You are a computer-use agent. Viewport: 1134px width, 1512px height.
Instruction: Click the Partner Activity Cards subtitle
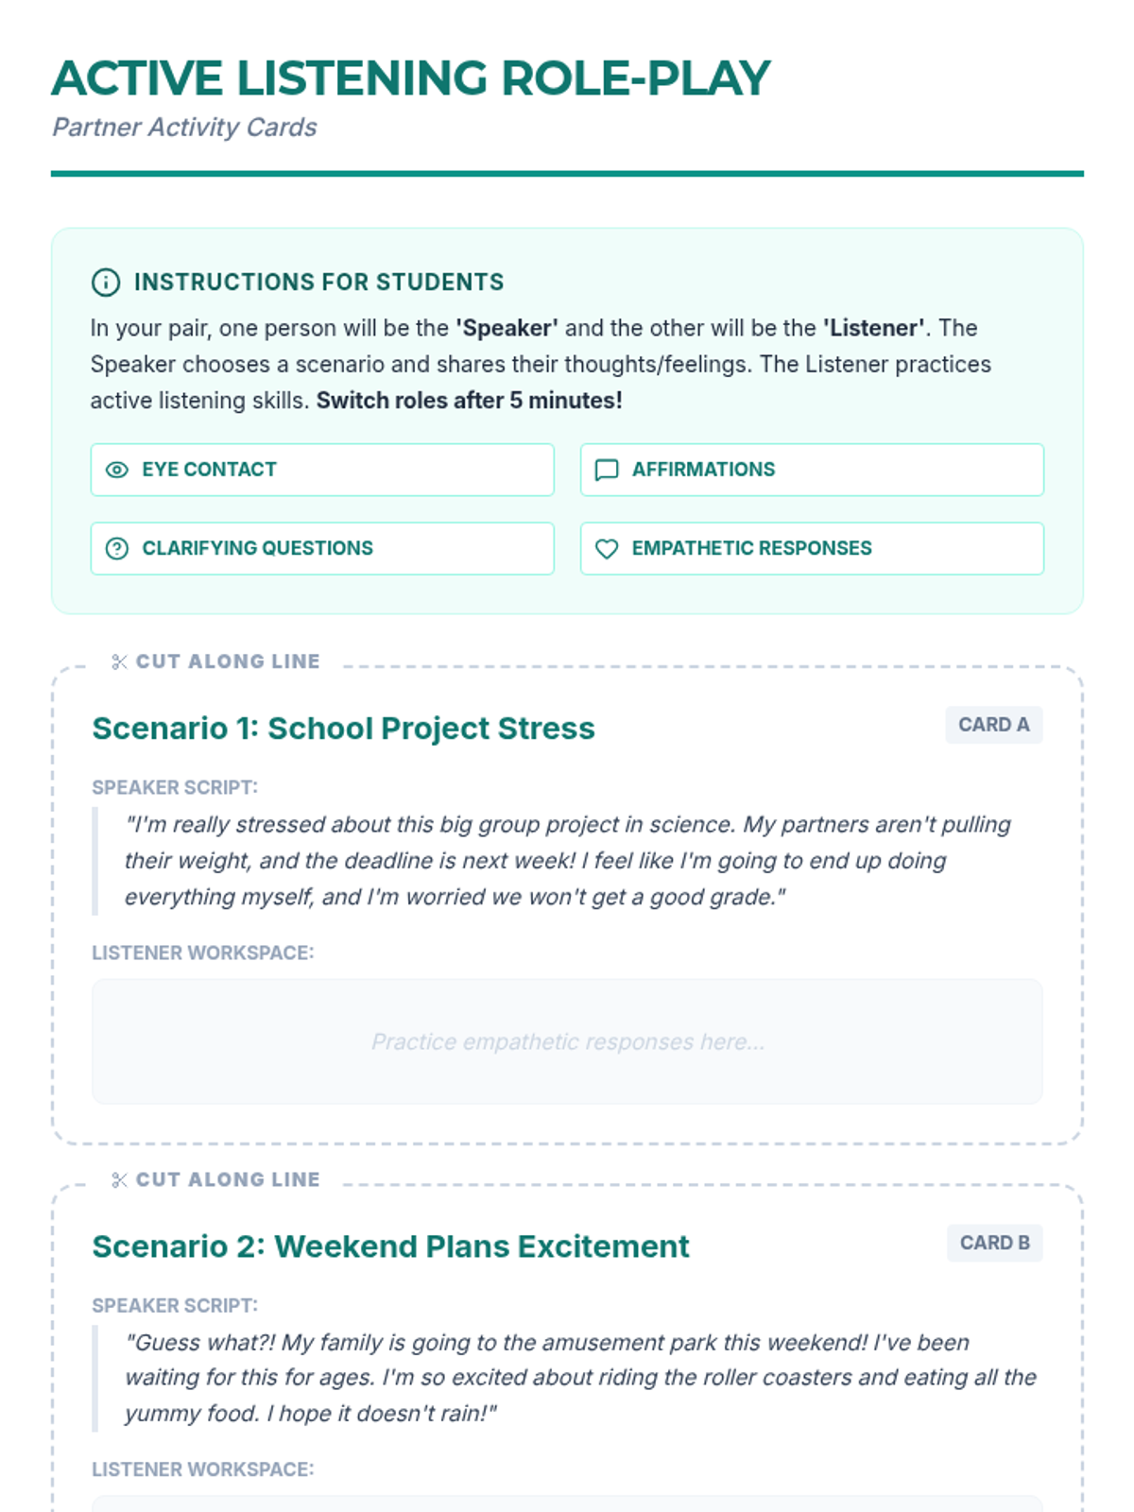pyautogui.click(x=184, y=128)
